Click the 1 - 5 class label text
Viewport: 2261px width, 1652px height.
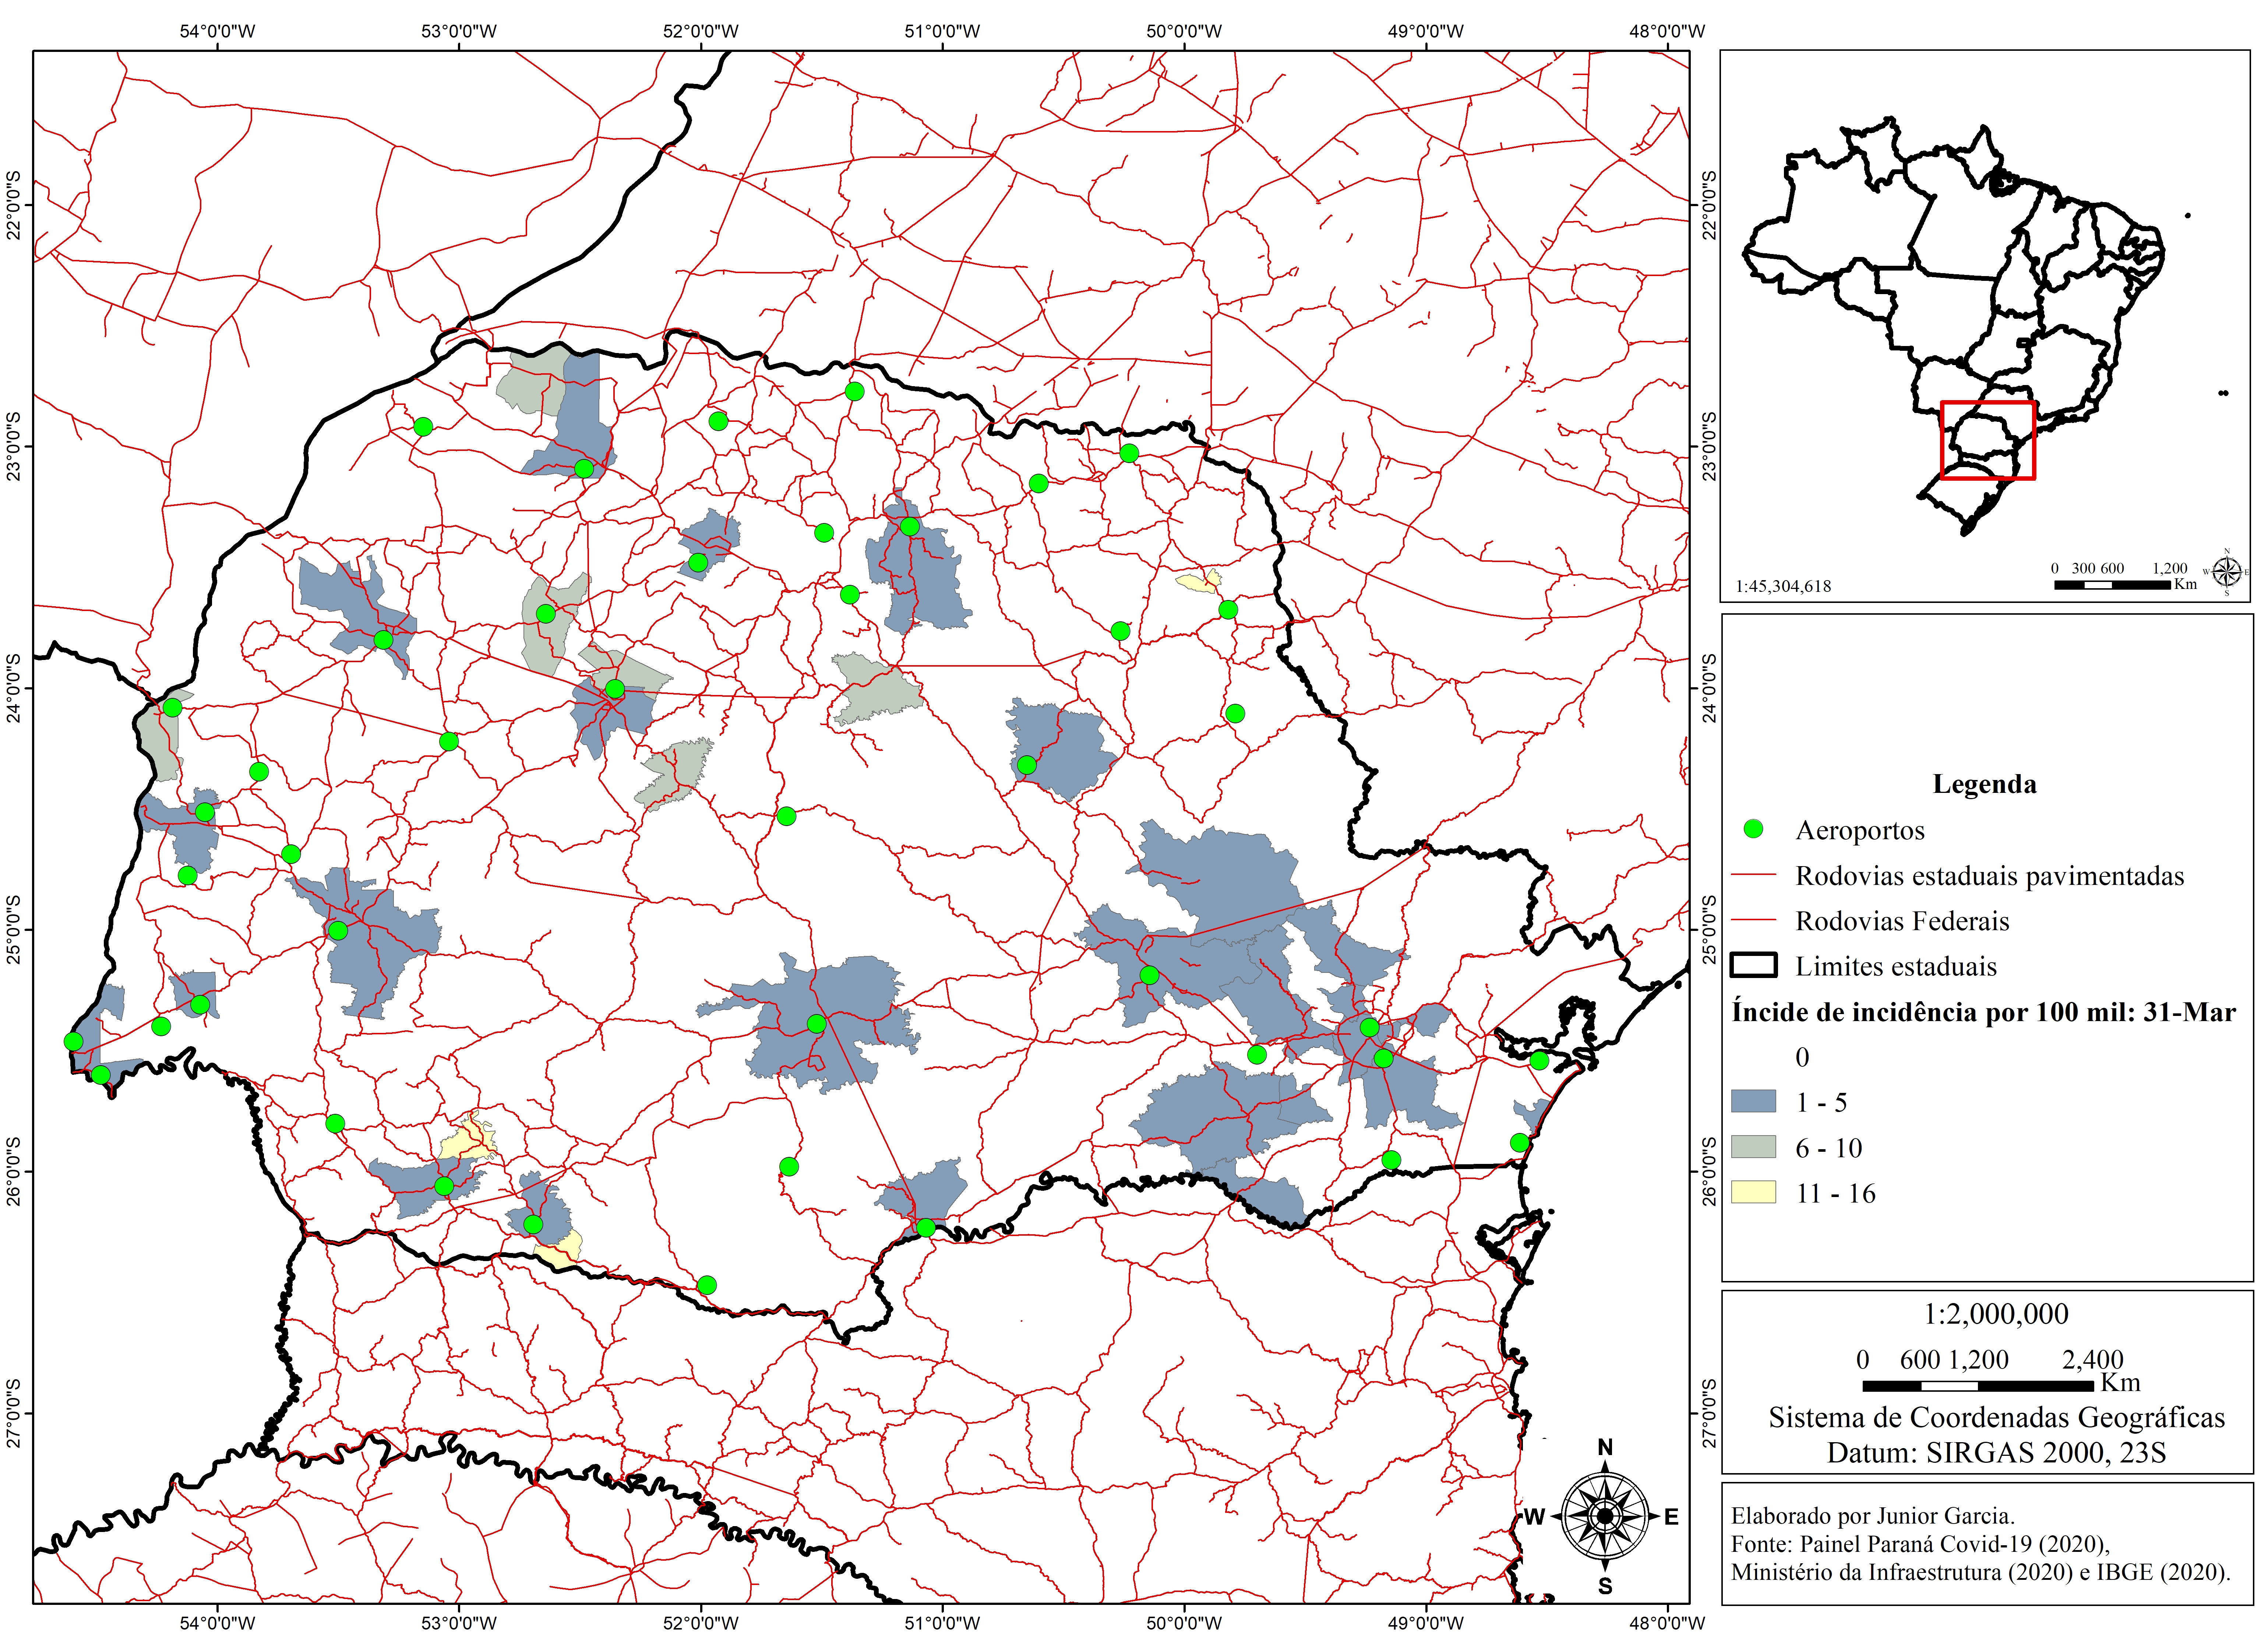(x=1821, y=1102)
